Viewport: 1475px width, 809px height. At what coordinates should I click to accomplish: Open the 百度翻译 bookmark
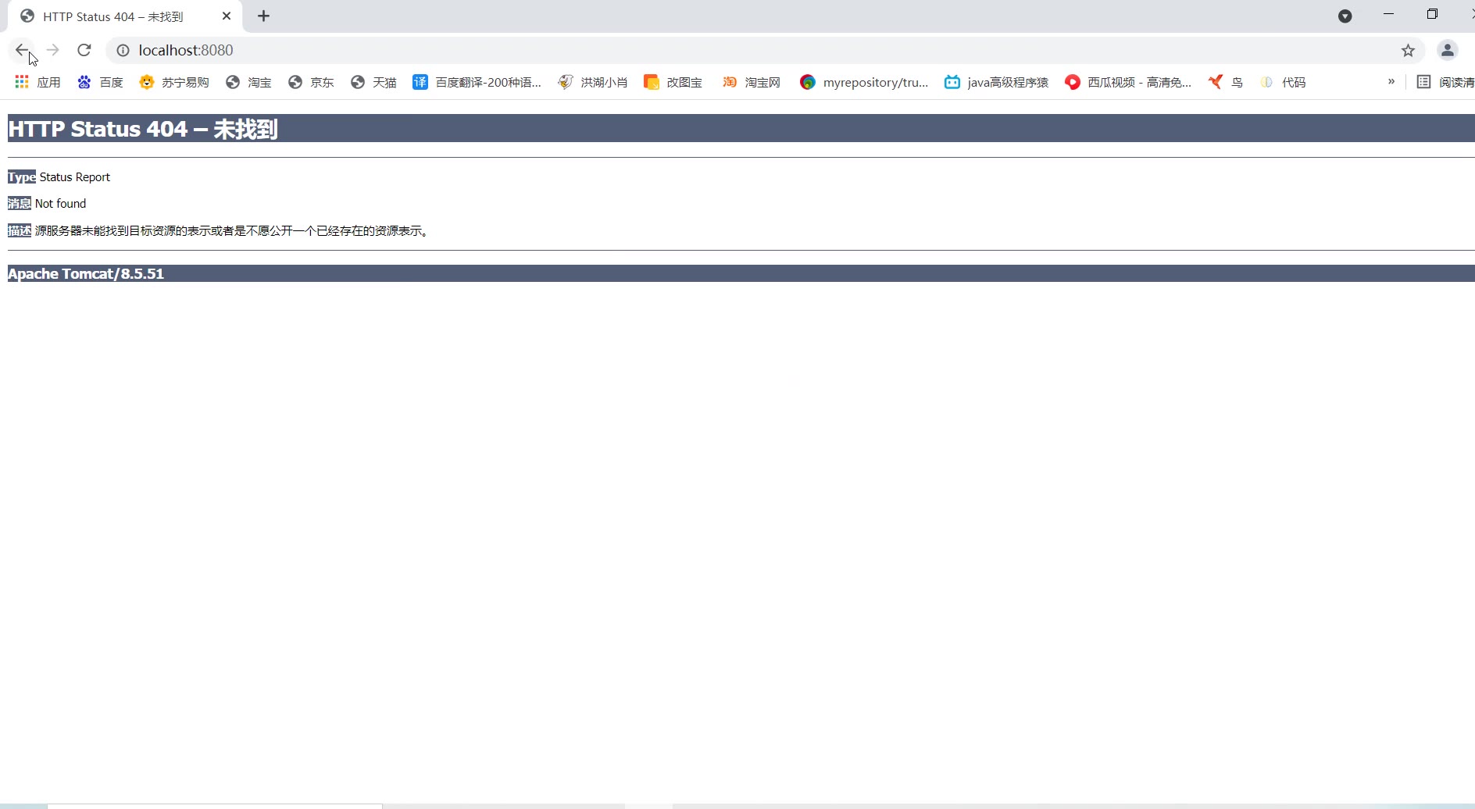pos(477,82)
